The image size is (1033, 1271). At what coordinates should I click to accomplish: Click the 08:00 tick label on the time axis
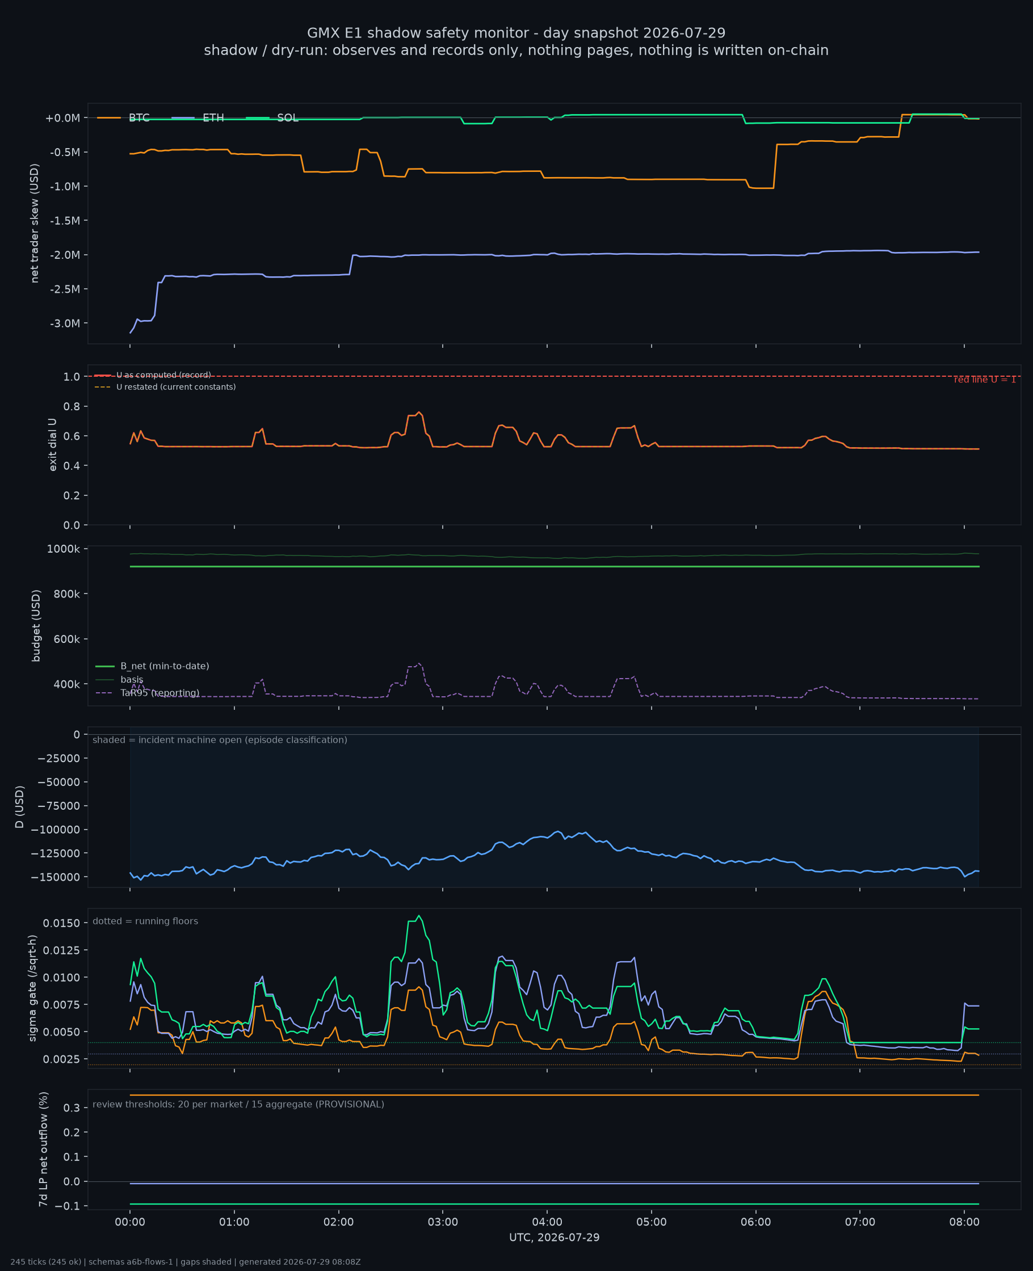(964, 1222)
